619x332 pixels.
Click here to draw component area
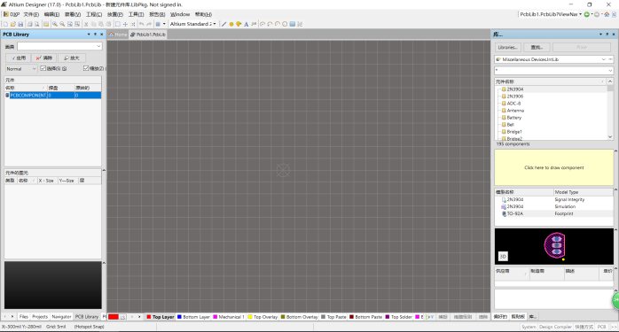(554, 167)
